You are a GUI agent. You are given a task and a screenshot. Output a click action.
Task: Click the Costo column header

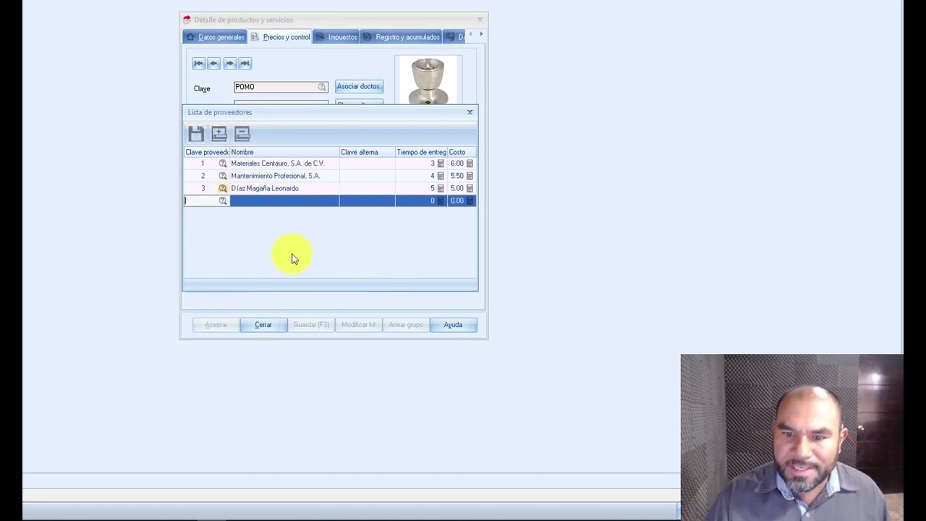click(462, 152)
